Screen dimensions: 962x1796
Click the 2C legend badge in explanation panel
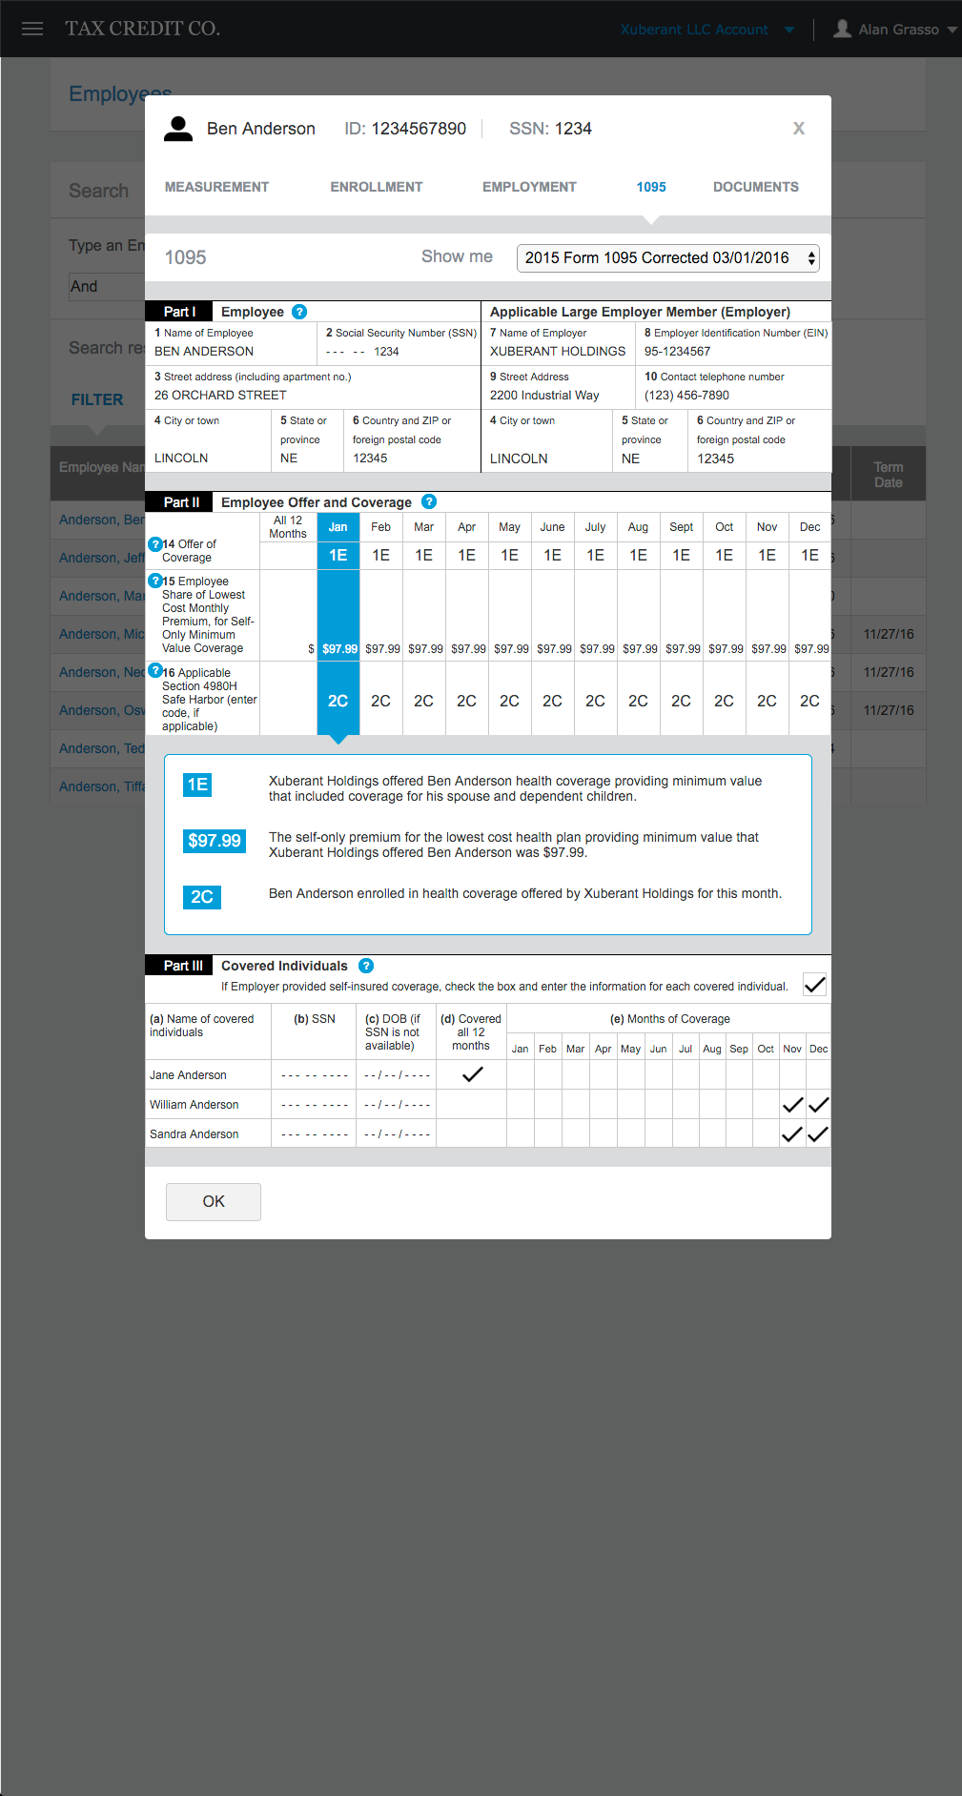[x=202, y=897]
